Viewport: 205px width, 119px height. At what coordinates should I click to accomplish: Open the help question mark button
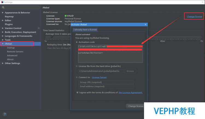5,114
